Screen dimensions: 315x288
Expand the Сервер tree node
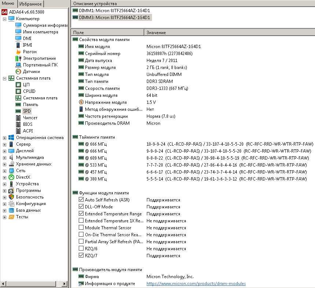click(4, 145)
